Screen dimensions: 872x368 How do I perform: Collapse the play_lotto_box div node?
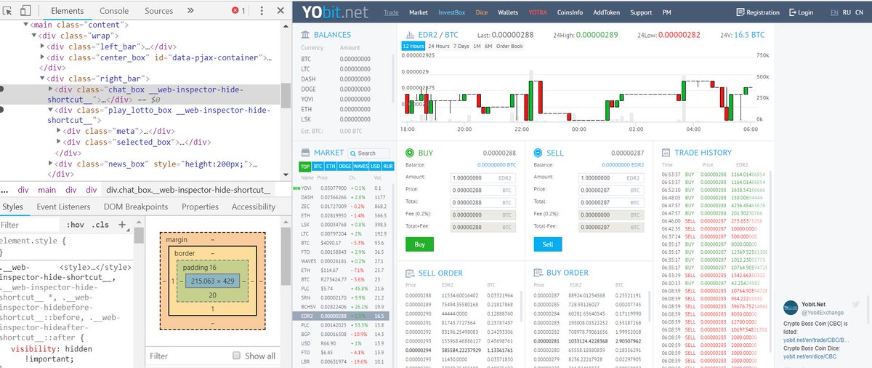pos(52,111)
